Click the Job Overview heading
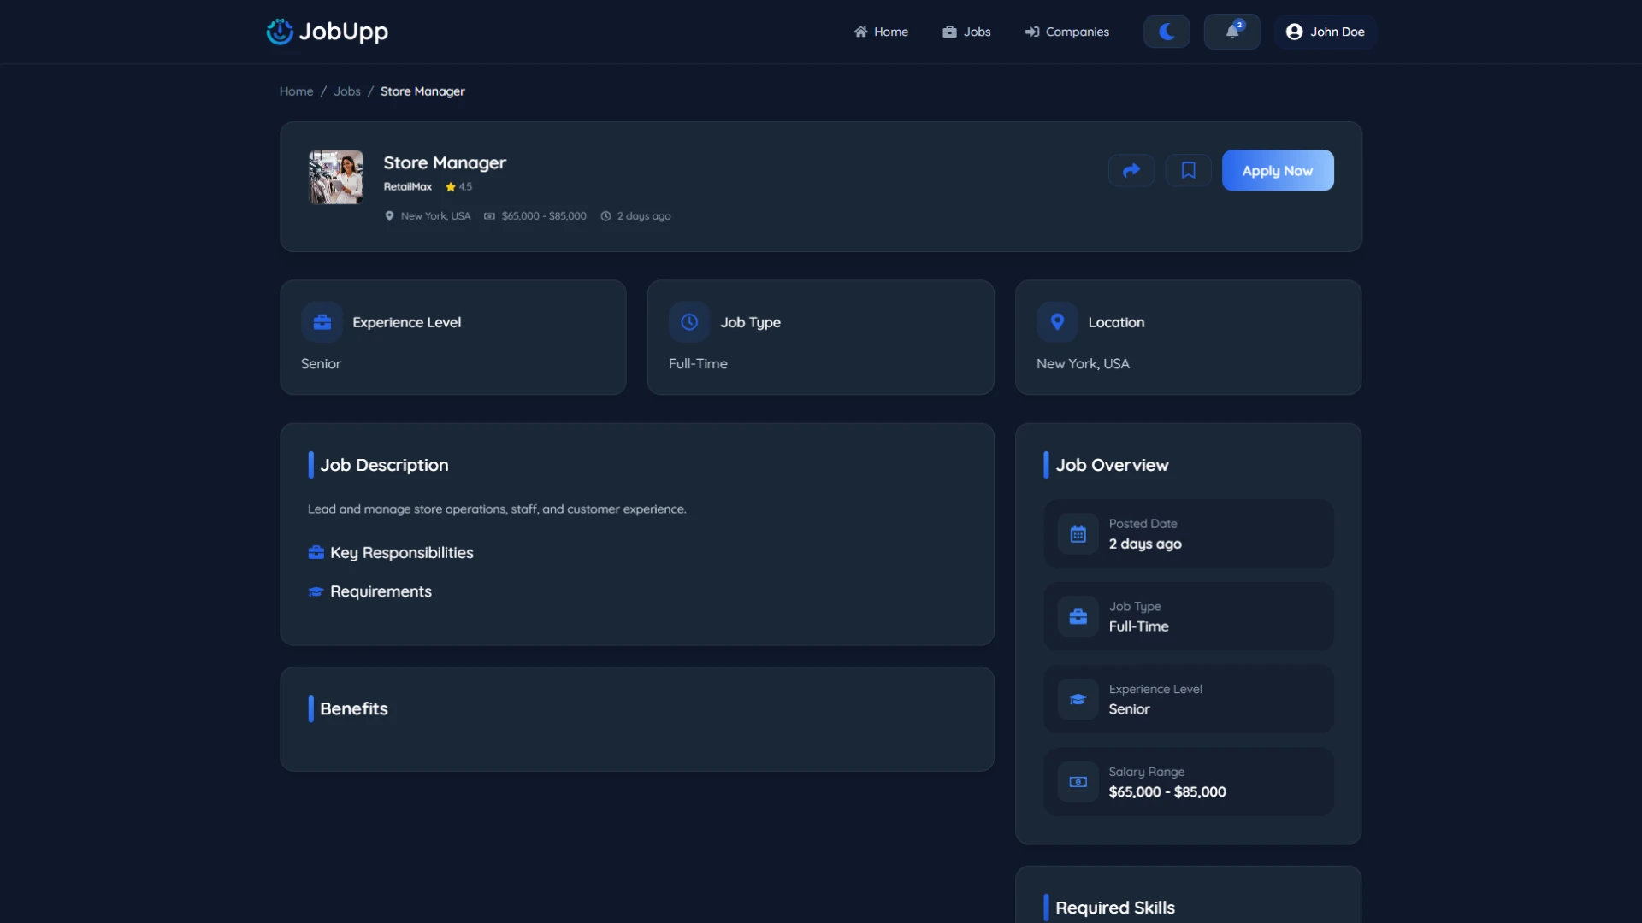The height and width of the screenshot is (923, 1642). [x=1112, y=465]
